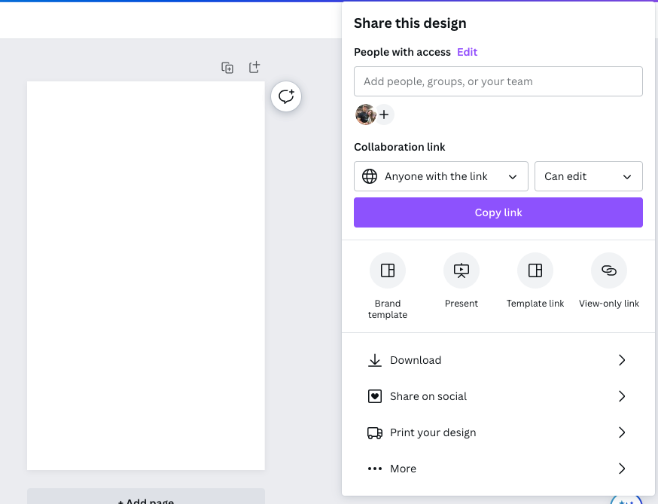Screen dimensions: 658x504
Task: Click the Template link icon
Action: tap(535, 270)
